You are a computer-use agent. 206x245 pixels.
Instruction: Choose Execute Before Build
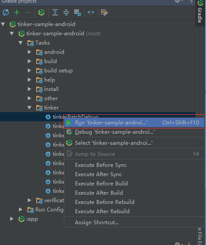134,184
